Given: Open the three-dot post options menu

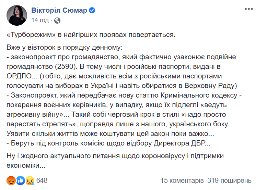Looking at the screenshot, I should (x=248, y=9).
